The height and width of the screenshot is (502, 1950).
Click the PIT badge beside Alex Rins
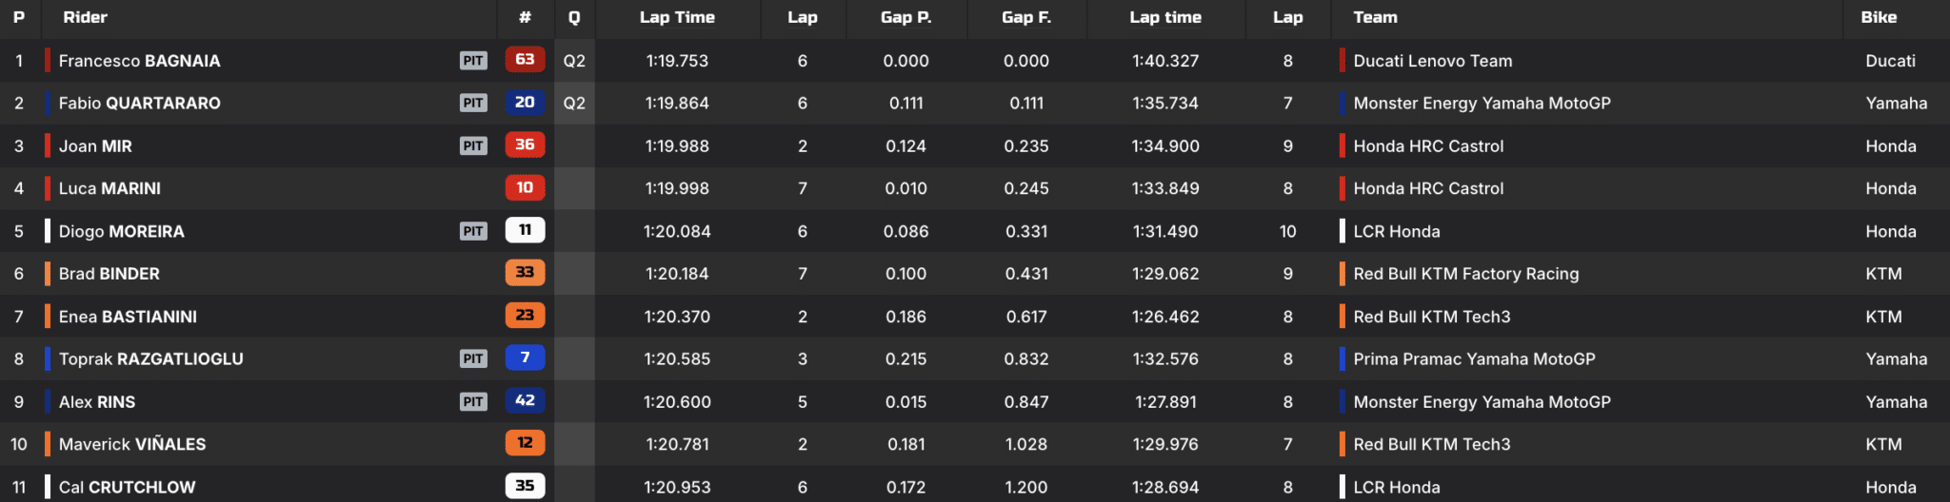point(473,401)
